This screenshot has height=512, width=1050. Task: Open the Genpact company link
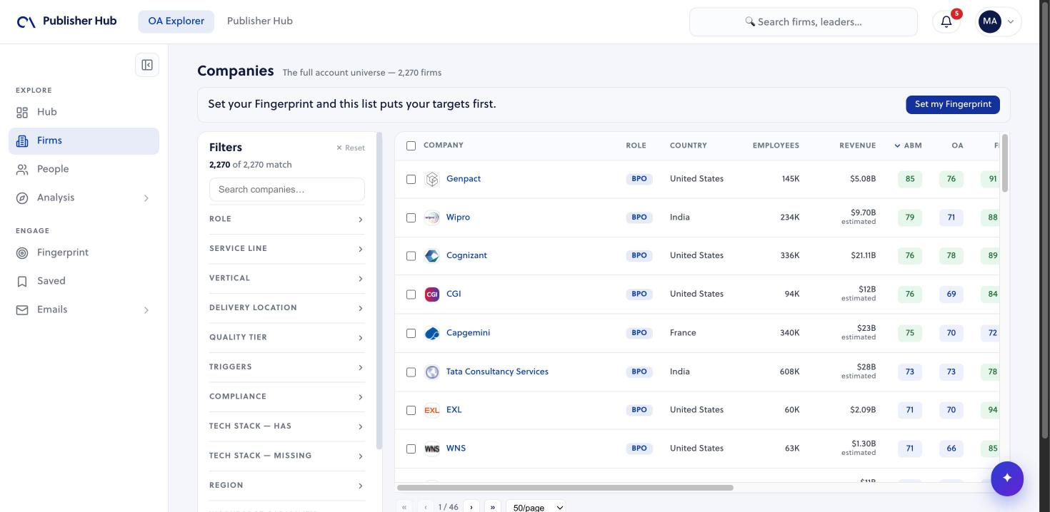click(464, 179)
